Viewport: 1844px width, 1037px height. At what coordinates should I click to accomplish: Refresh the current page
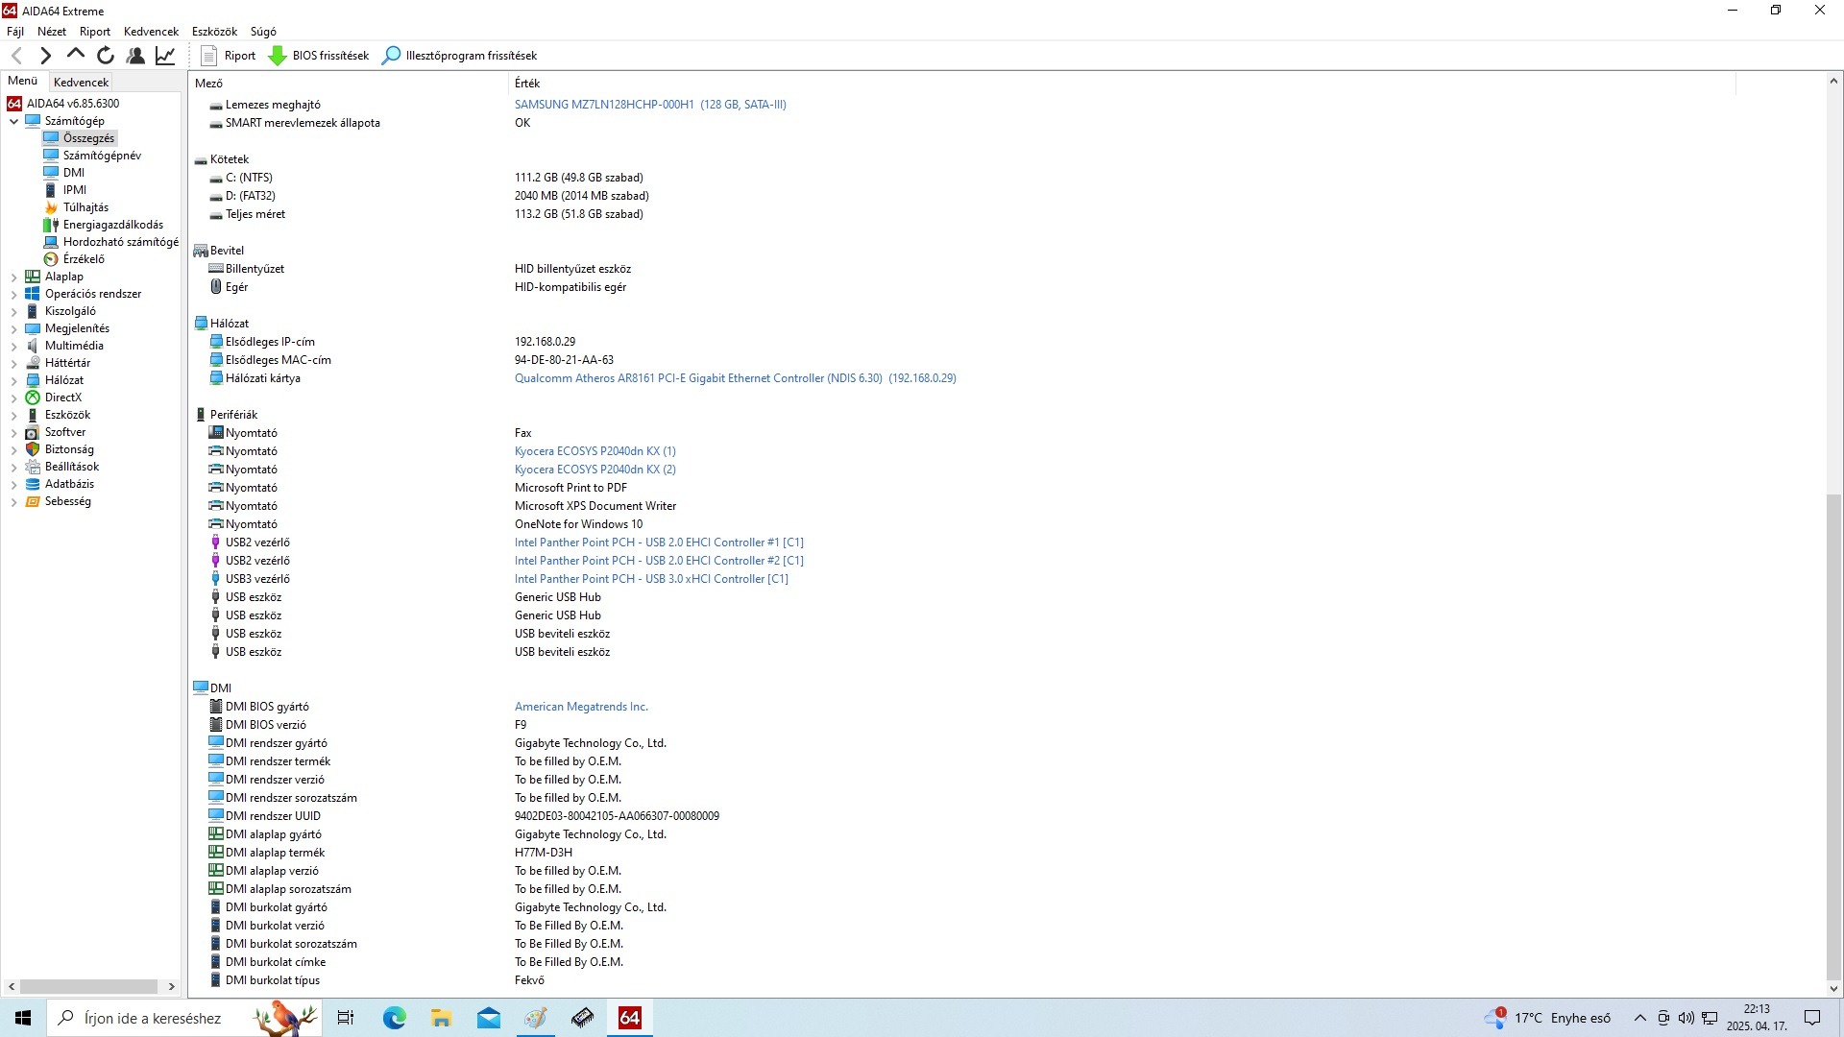(x=106, y=56)
